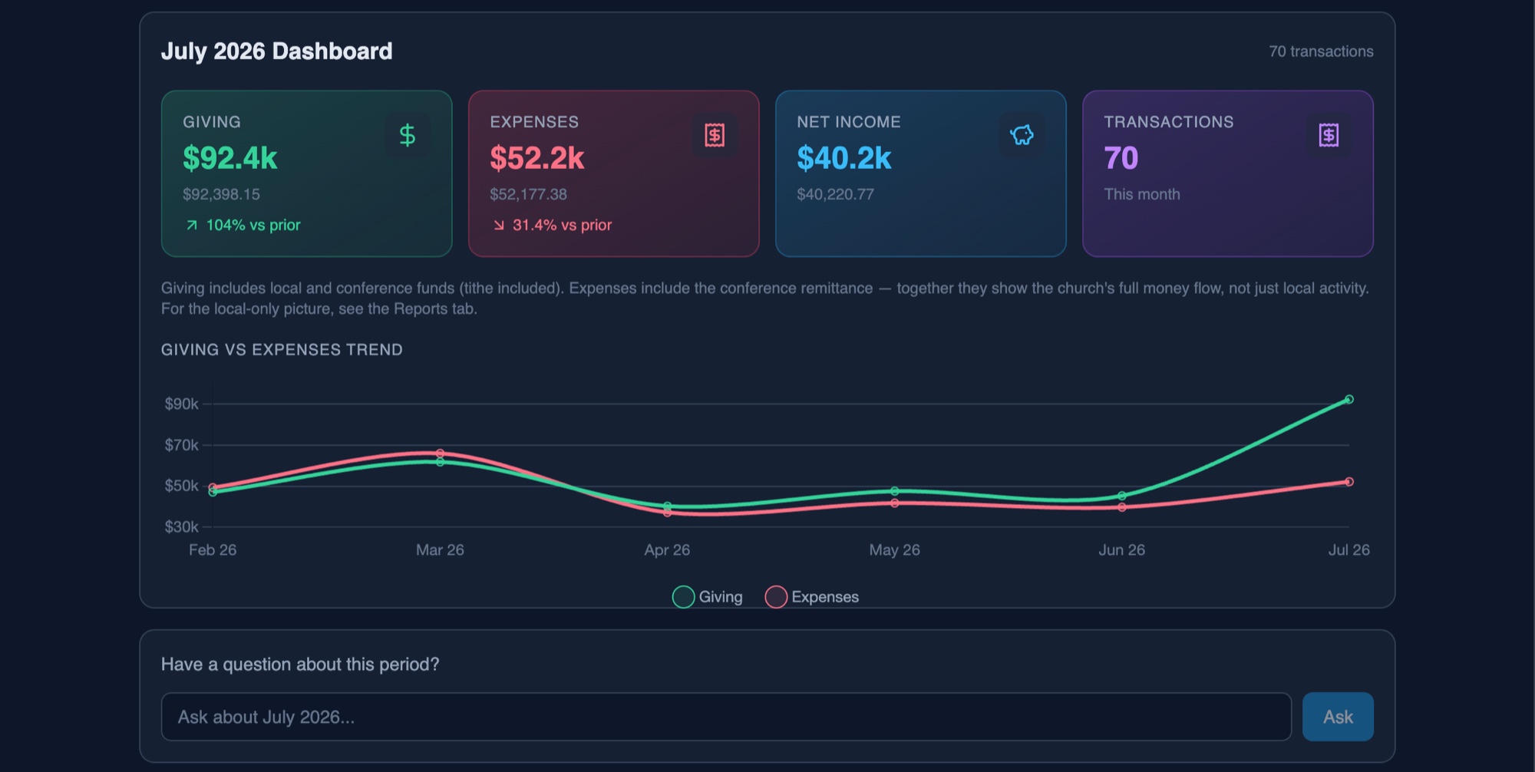Select the Jul 26 Expenses data point
Image resolution: width=1535 pixels, height=772 pixels.
(1348, 482)
